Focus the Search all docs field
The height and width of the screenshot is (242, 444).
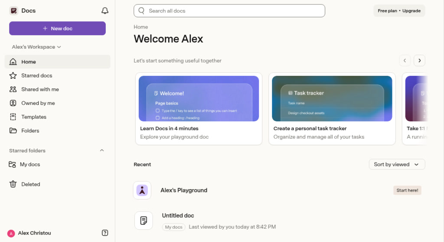(x=229, y=11)
